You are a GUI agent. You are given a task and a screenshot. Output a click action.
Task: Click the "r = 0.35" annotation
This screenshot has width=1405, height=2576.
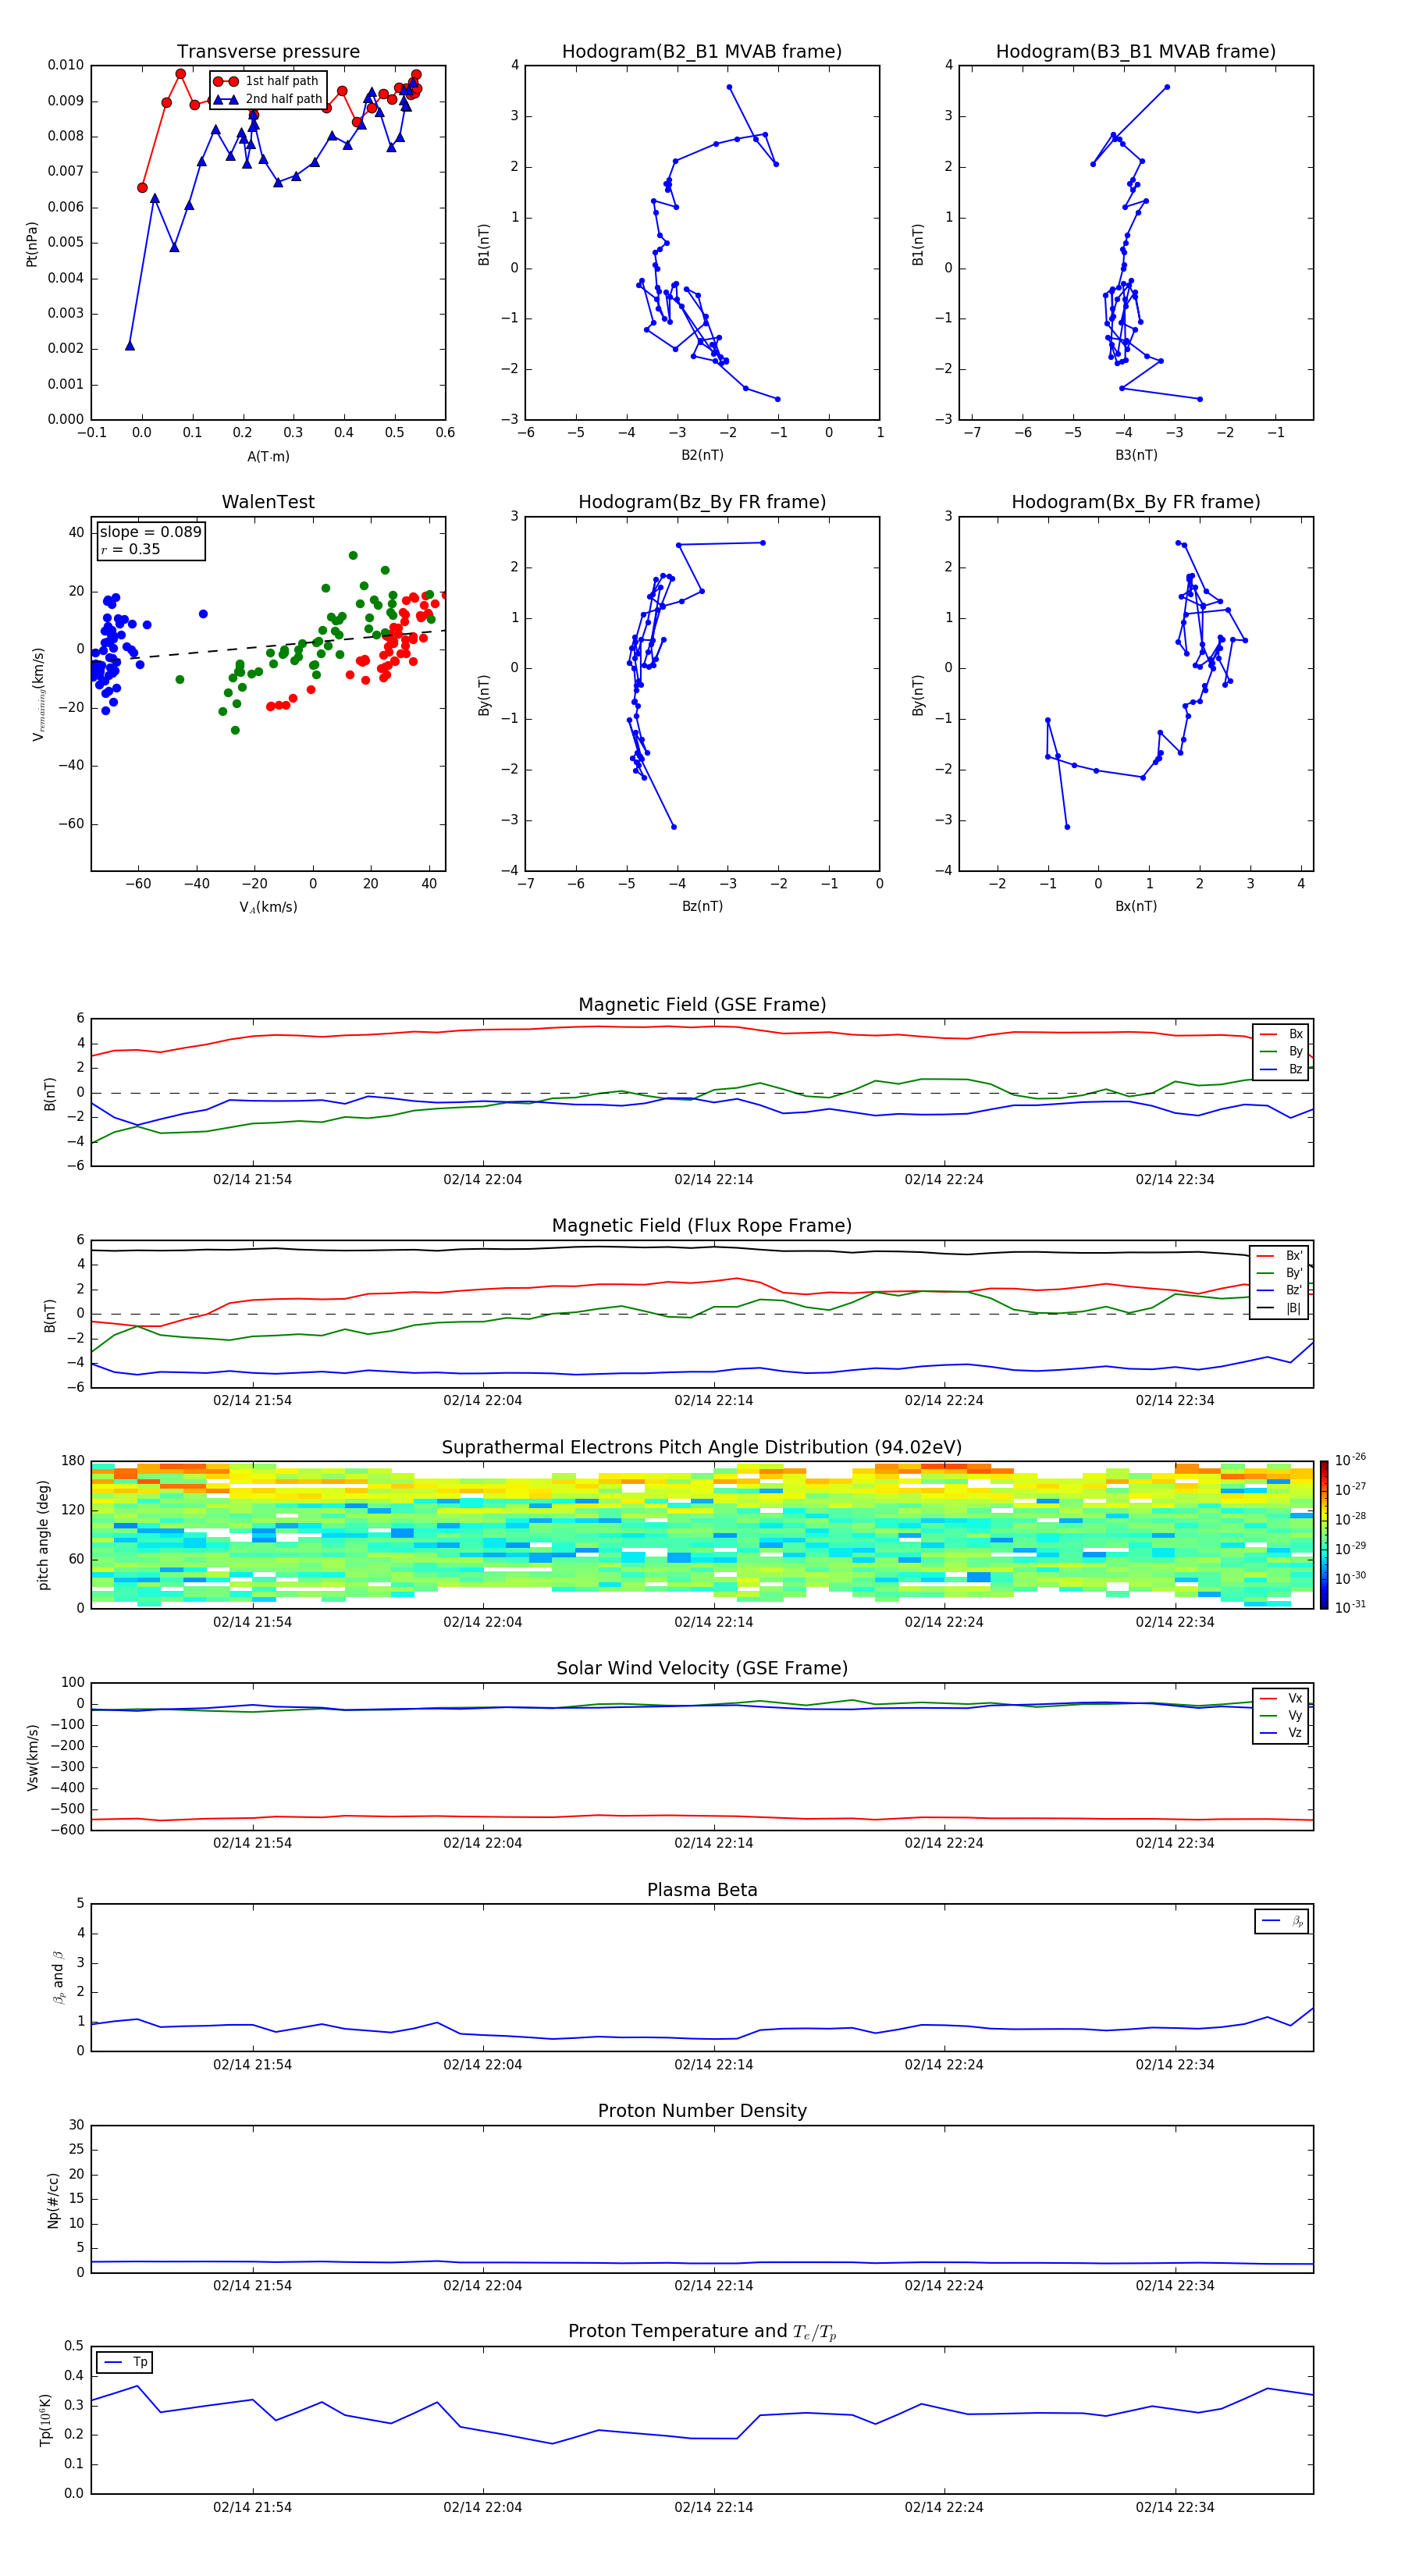coord(130,549)
